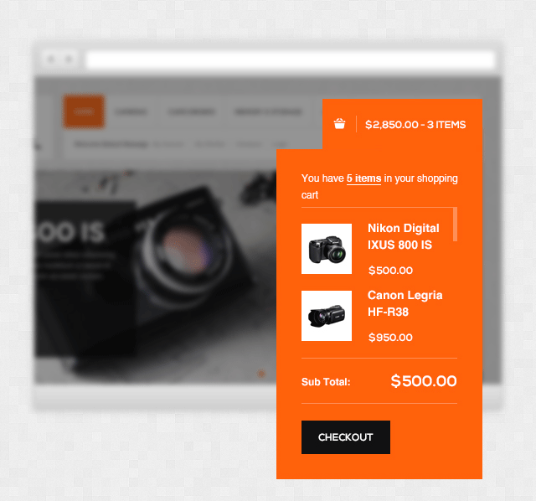The height and width of the screenshot is (501, 536).
Task: Open the $2,850.00 - 3 ITEMS cart summary
Action: coord(415,125)
